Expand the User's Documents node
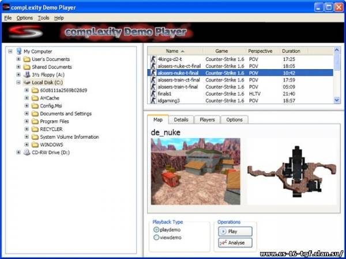 point(18,59)
